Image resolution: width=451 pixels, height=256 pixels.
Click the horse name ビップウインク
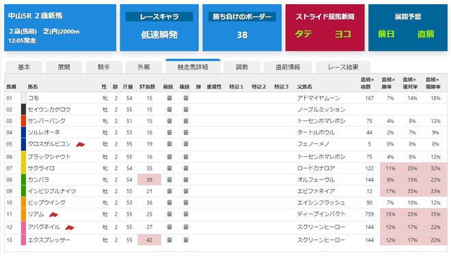(46, 203)
